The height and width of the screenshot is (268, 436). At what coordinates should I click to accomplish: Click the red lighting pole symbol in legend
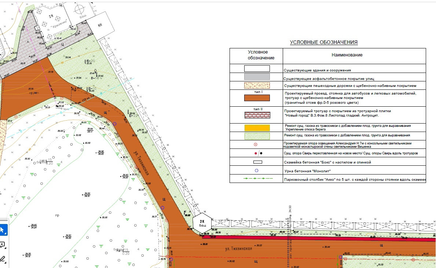pyautogui.click(x=256, y=144)
